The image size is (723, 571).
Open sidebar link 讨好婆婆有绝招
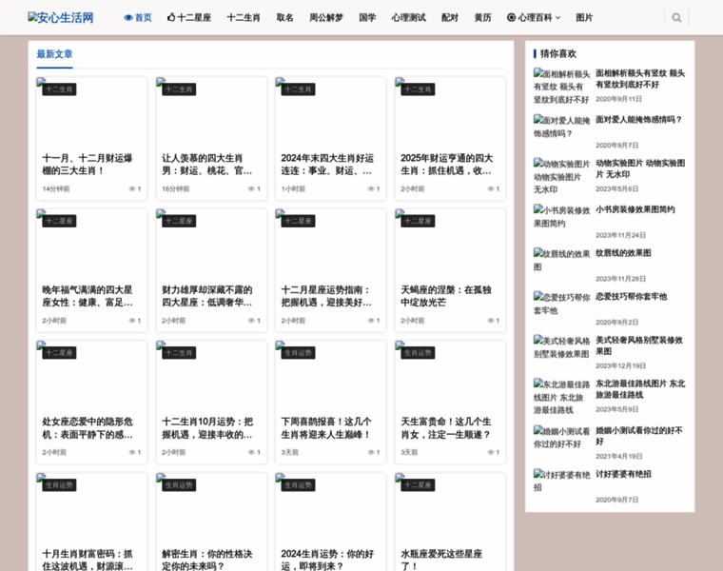(x=623, y=474)
